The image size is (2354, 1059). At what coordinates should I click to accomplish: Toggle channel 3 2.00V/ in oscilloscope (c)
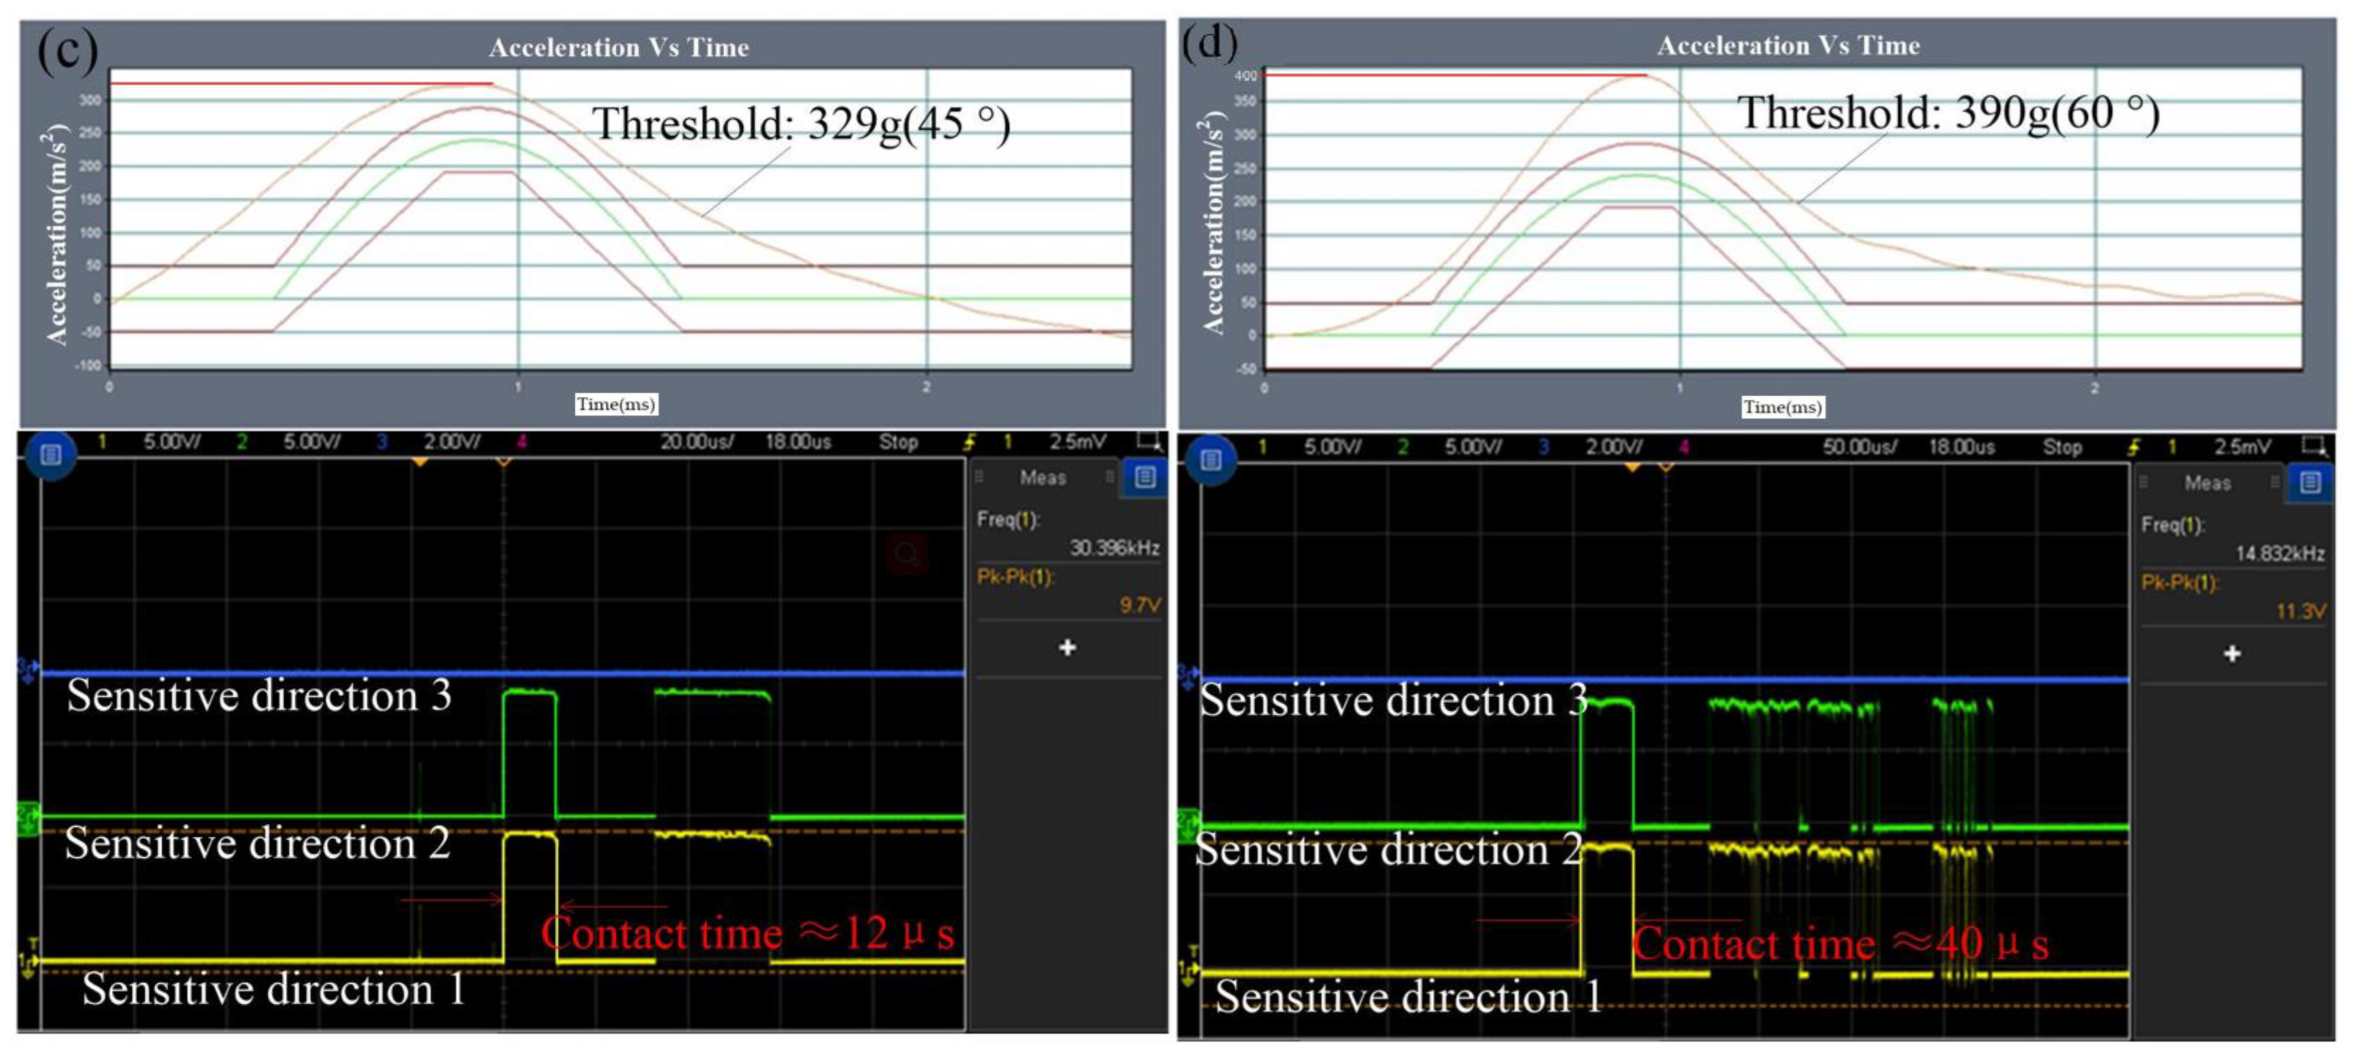tap(429, 442)
